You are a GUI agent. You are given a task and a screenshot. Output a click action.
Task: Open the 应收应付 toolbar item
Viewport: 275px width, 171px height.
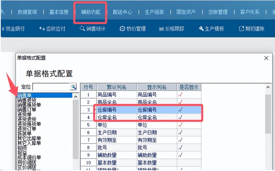click(52, 29)
